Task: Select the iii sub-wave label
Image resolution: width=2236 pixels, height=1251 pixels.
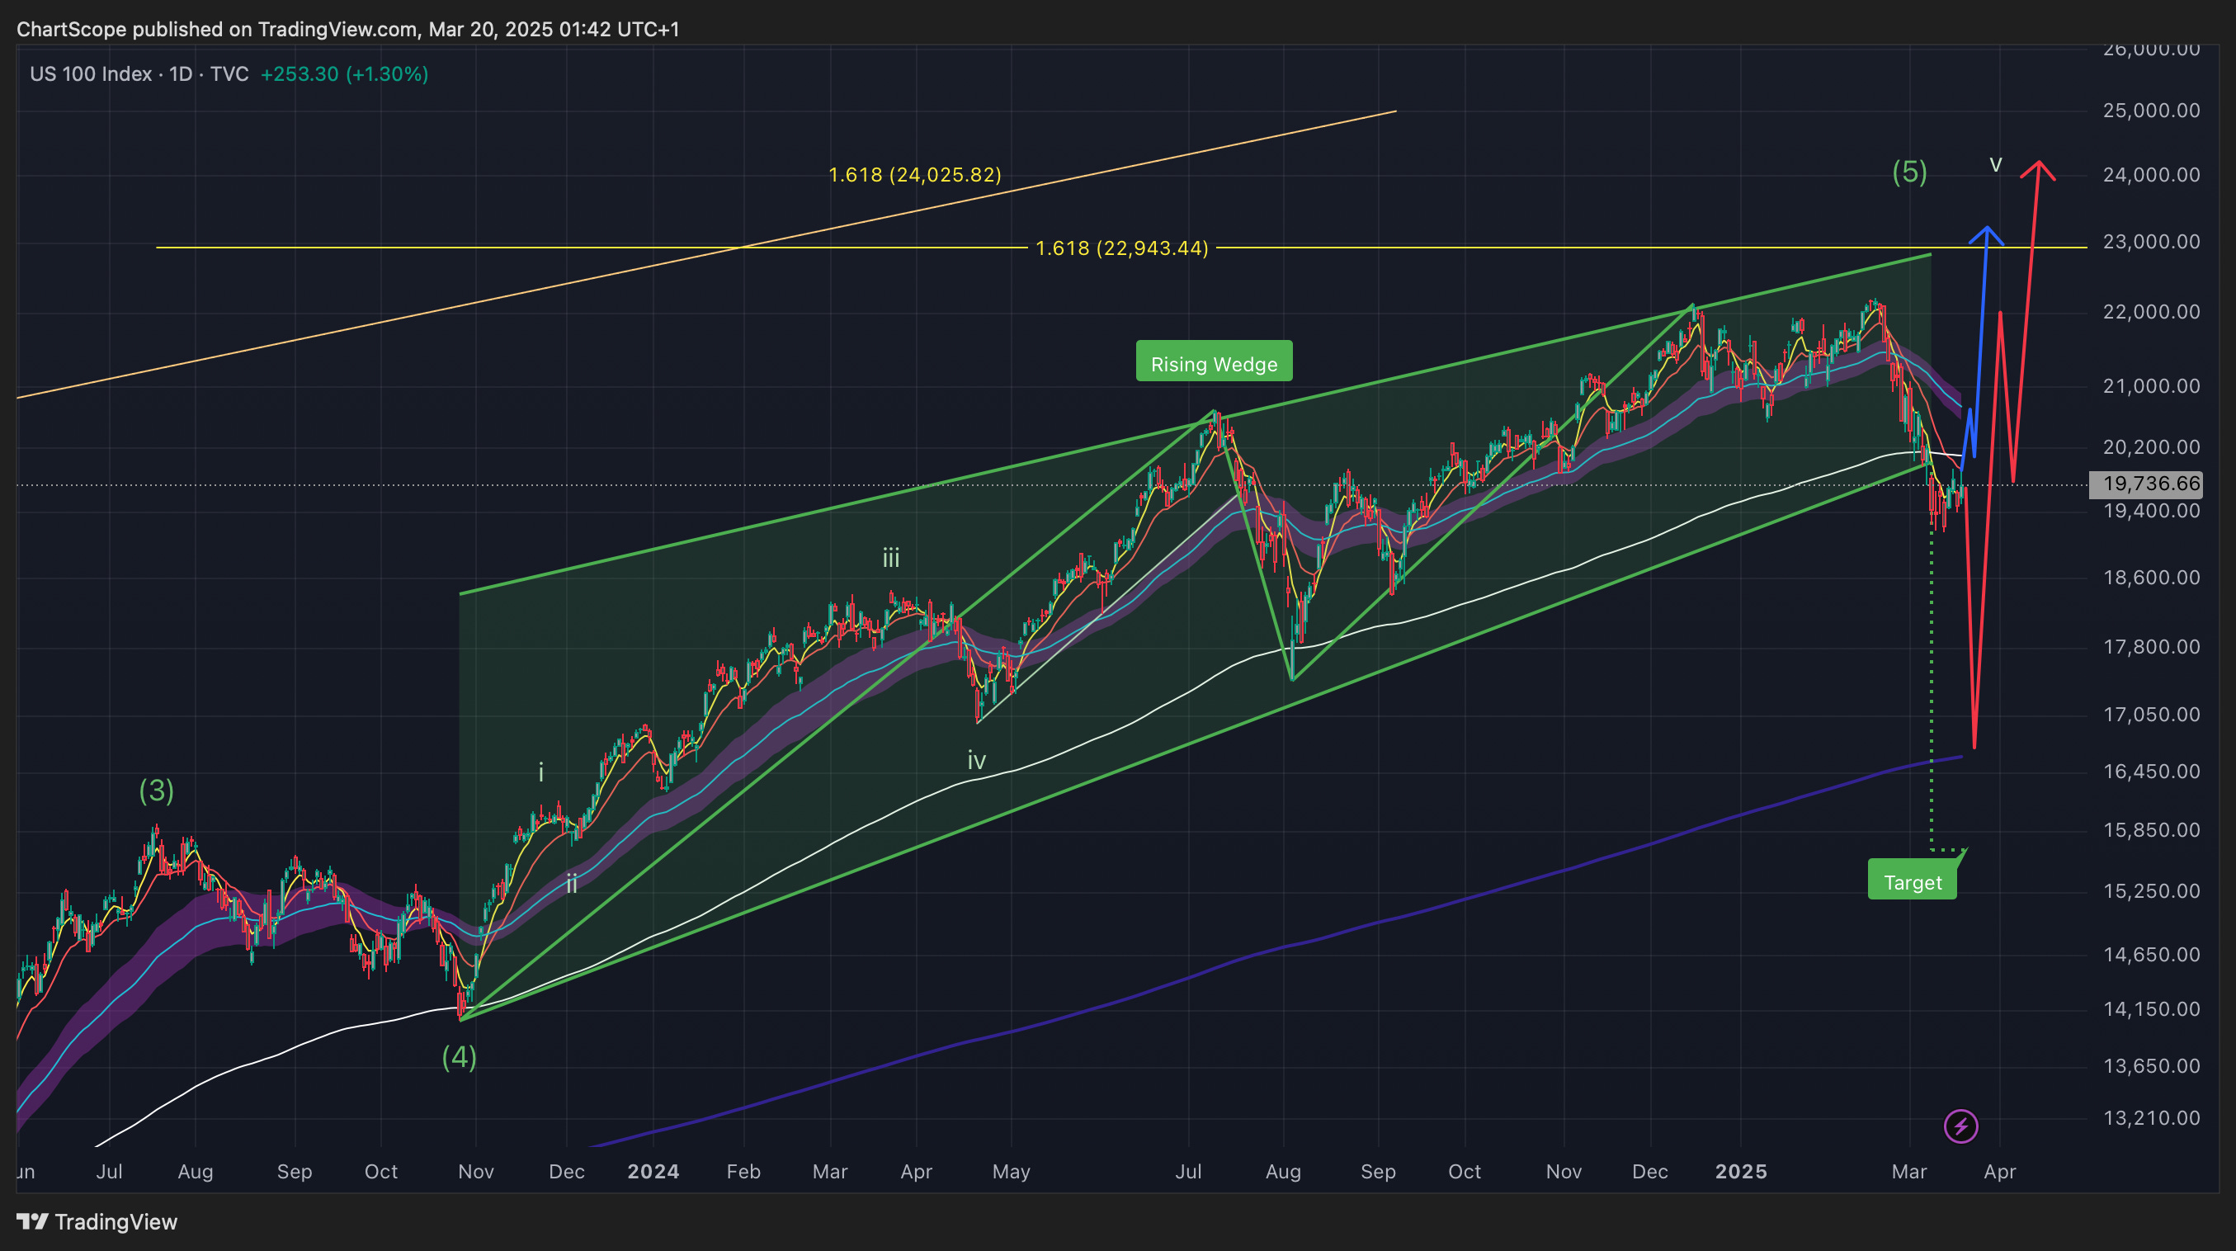Action: pyautogui.click(x=890, y=558)
